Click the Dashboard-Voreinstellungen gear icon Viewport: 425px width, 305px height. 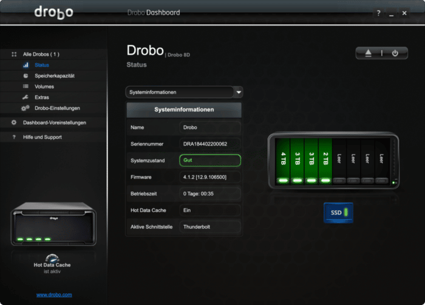coord(14,122)
